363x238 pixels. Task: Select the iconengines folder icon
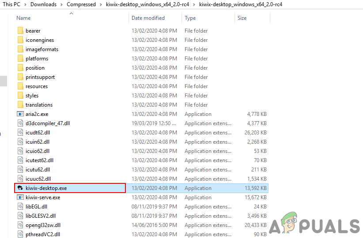20,40
